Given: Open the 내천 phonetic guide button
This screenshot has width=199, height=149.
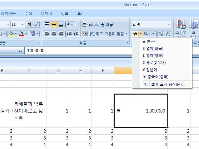Looking at the screenshot, I should pyautogui.click(x=33, y=34).
